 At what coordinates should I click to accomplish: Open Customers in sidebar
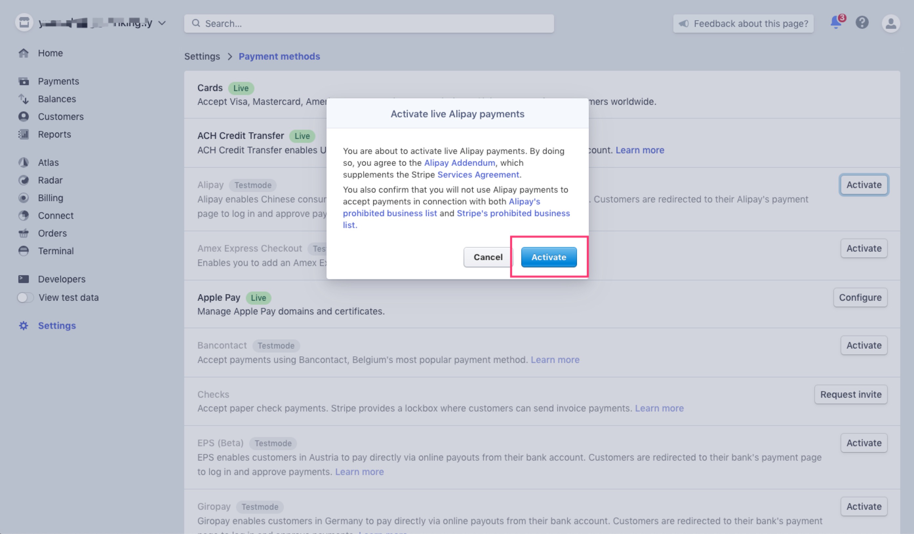point(61,116)
